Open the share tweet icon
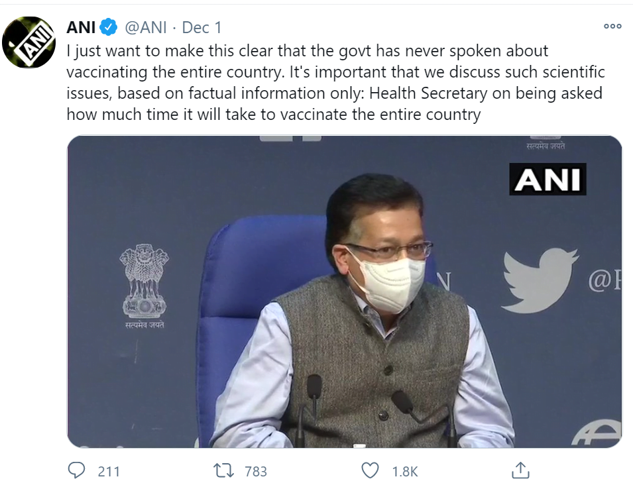 pos(521,470)
